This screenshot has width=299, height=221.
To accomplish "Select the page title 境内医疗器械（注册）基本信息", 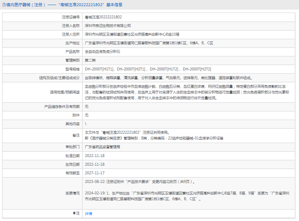I will (64, 5).
